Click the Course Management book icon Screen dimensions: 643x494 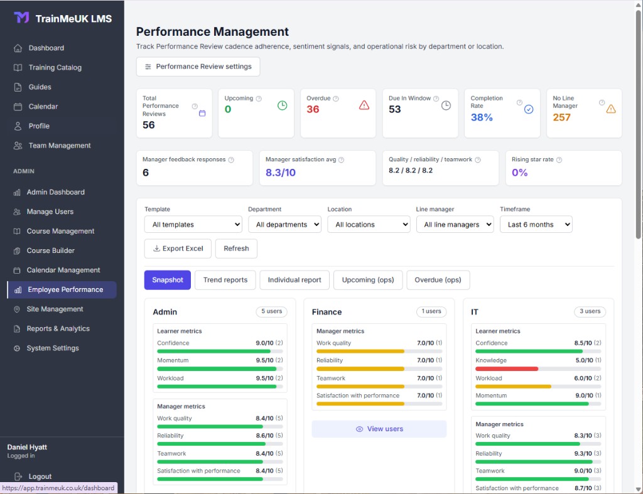17,231
